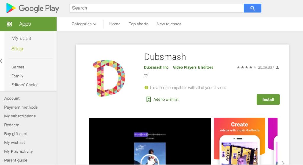Open My Play activity
This screenshot has height=165, width=303.
click(x=18, y=151)
